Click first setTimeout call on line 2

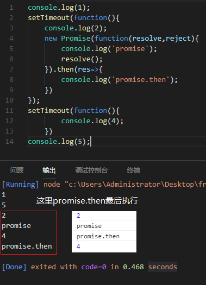[x=48, y=18]
